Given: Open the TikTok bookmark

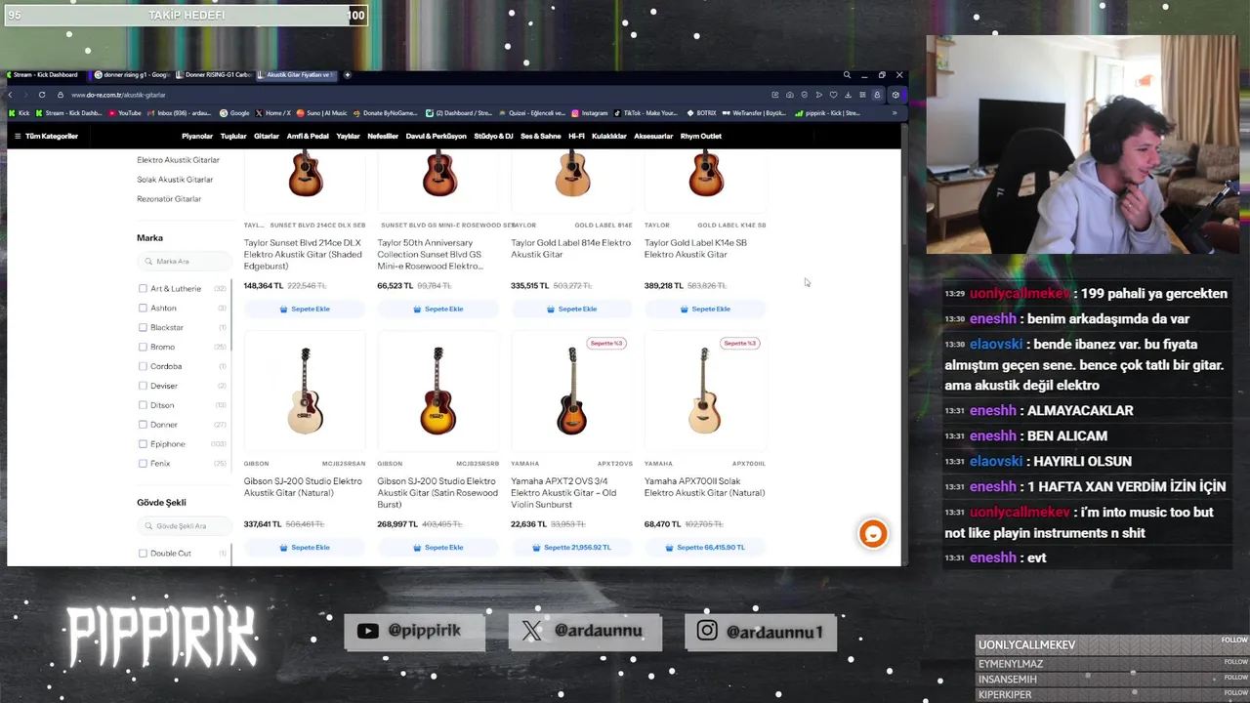Looking at the screenshot, I should [x=645, y=113].
